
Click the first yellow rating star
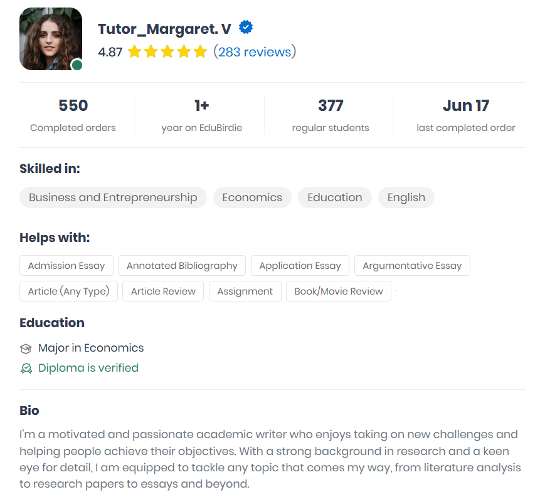click(134, 52)
